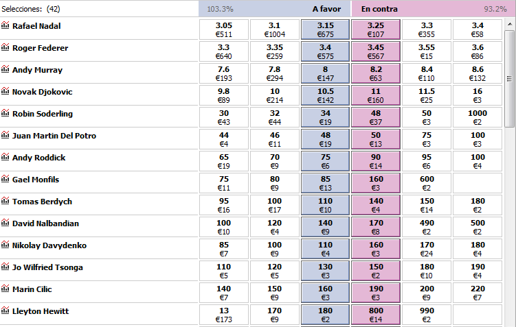Click graph icon beside Novak Djokovic

(x=5, y=92)
